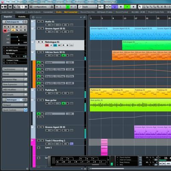The height and width of the screenshot is (171, 171).
Task: Expand the Note Expression inspector section
Action: (15, 85)
